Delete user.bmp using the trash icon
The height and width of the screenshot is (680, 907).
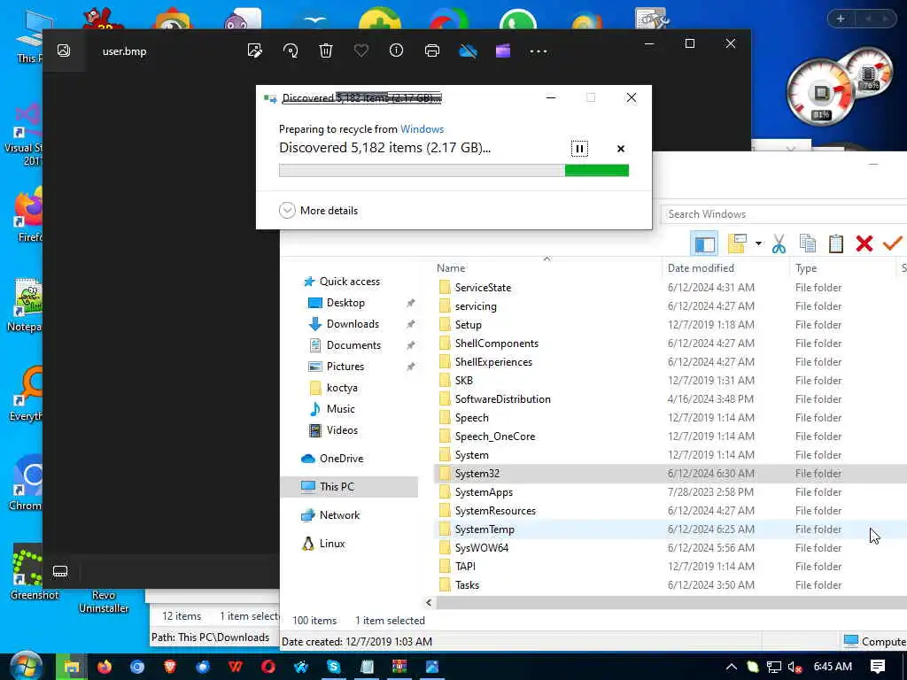[x=326, y=50]
